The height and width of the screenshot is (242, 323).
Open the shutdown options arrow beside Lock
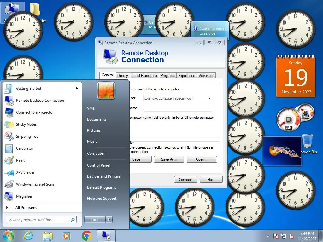pyautogui.click(x=109, y=220)
